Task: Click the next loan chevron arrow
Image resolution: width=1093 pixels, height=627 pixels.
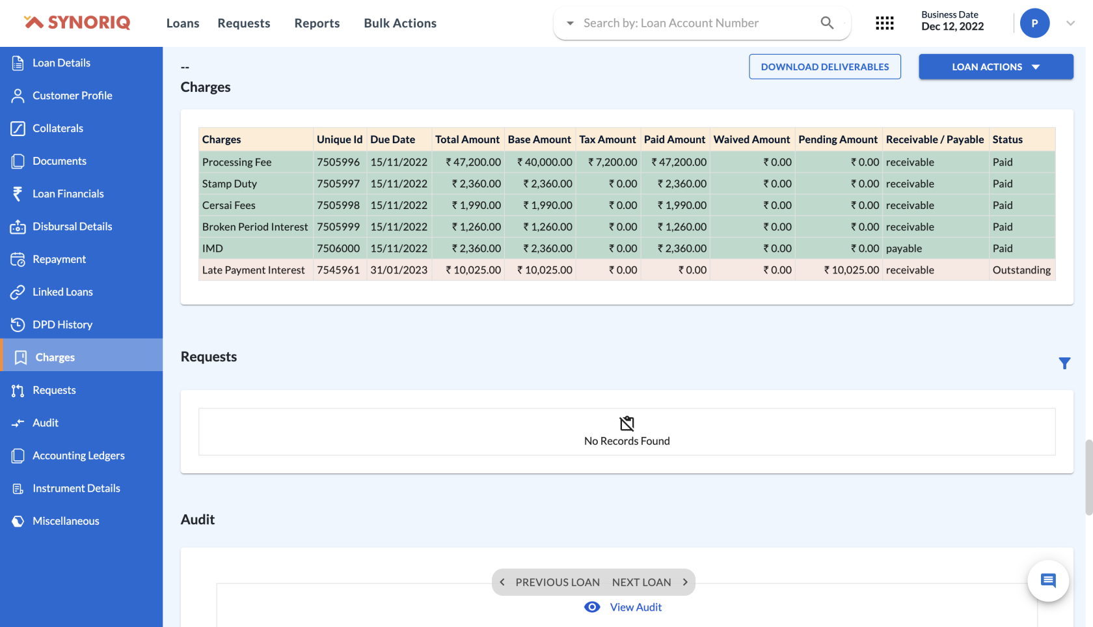Action: pyautogui.click(x=685, y=582)
